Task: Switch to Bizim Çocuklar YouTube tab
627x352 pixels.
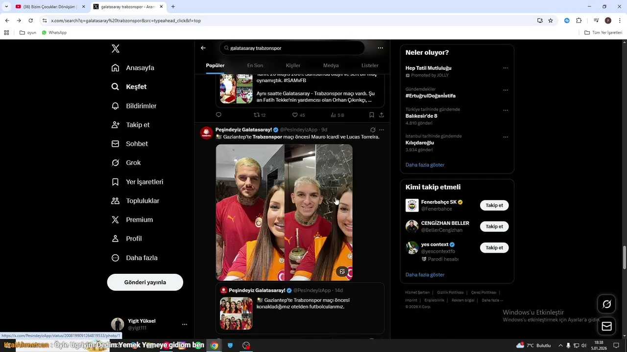Action: click(49, 7)
